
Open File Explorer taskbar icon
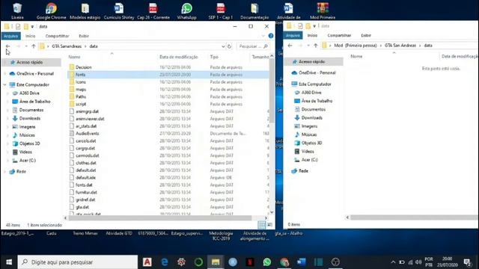pos(216,262)
